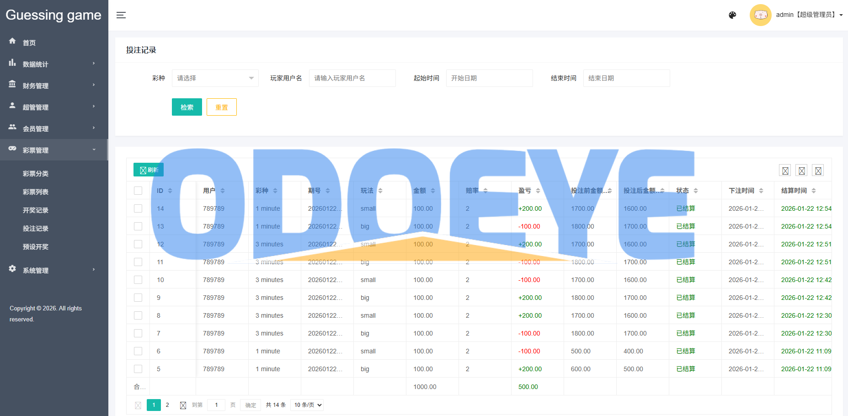Image resolution: width=848 pixels, height=416 pixels.
Task: Click the 检索 search button
Action: pos(187,107)
